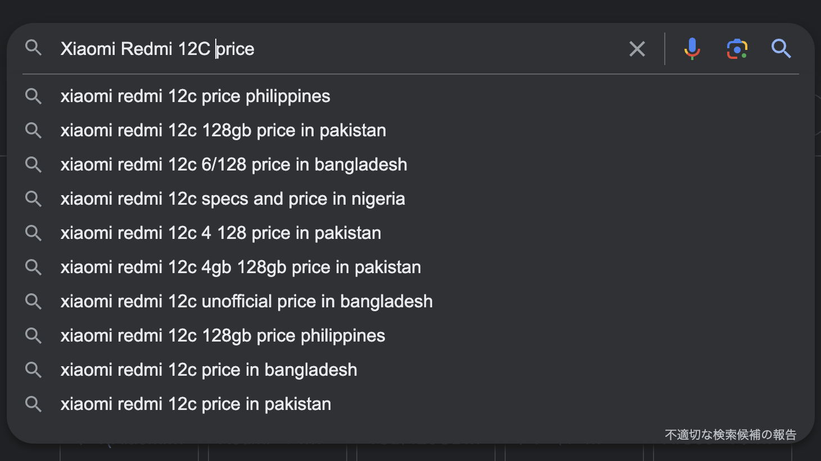Select 'xiaomi redmi 12c price in bangladesh'
821x461 pixels.
point(208,370)
